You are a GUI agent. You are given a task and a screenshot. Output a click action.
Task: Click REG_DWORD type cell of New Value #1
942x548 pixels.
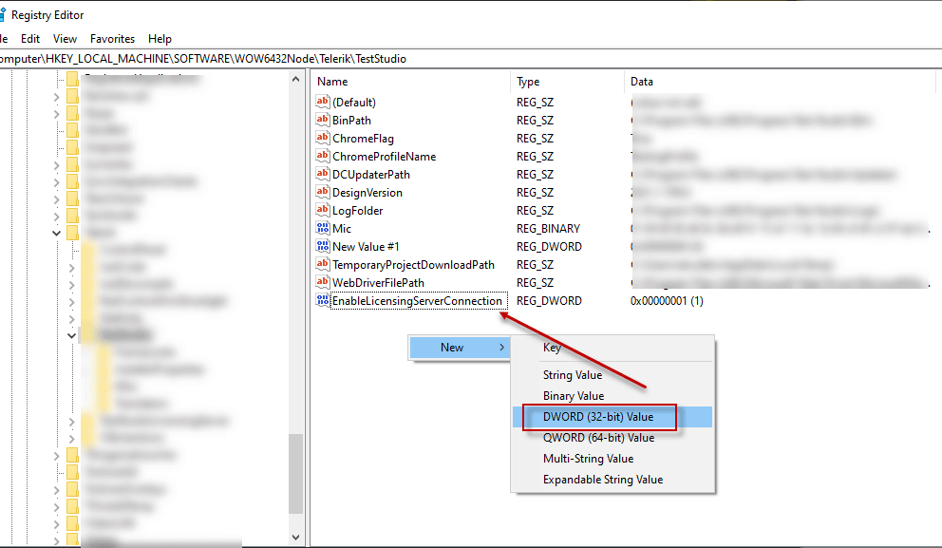coord(549,246)
